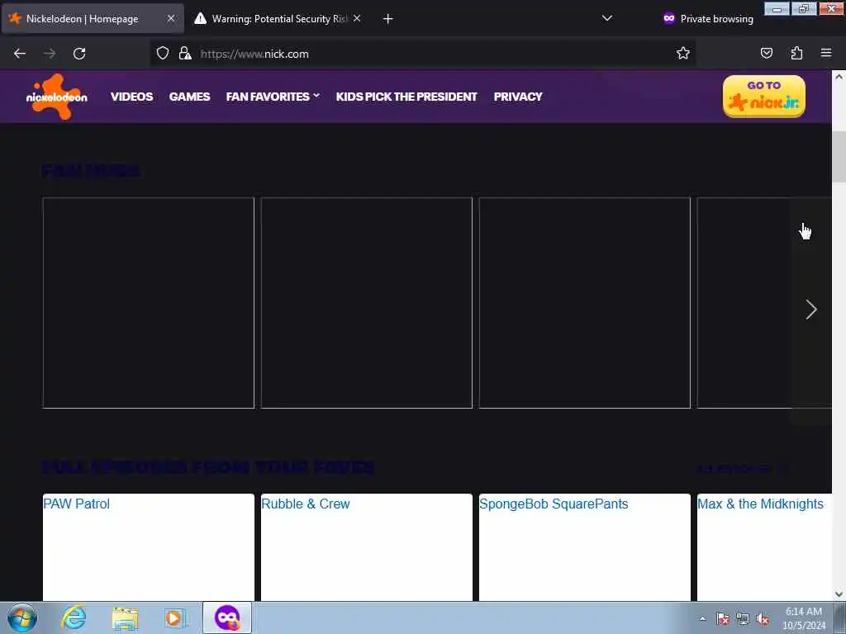Viewport: 846px width, 634px height.
Task: Launch Internet Explorer from the taskbar
Action: (x=74, y=617)
